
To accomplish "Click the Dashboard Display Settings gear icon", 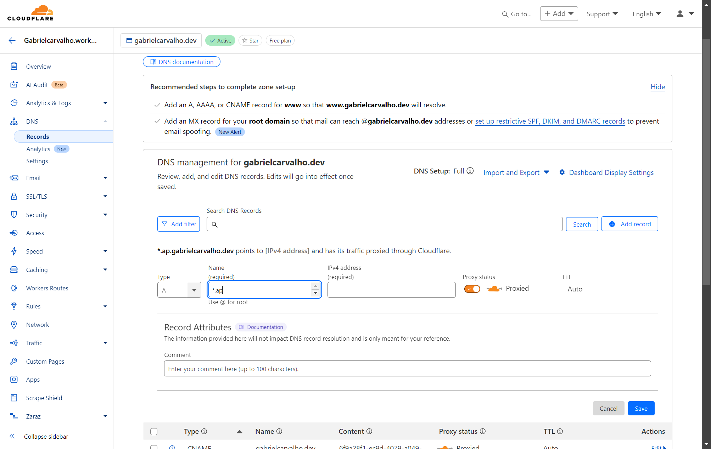I will coord(562,172).
